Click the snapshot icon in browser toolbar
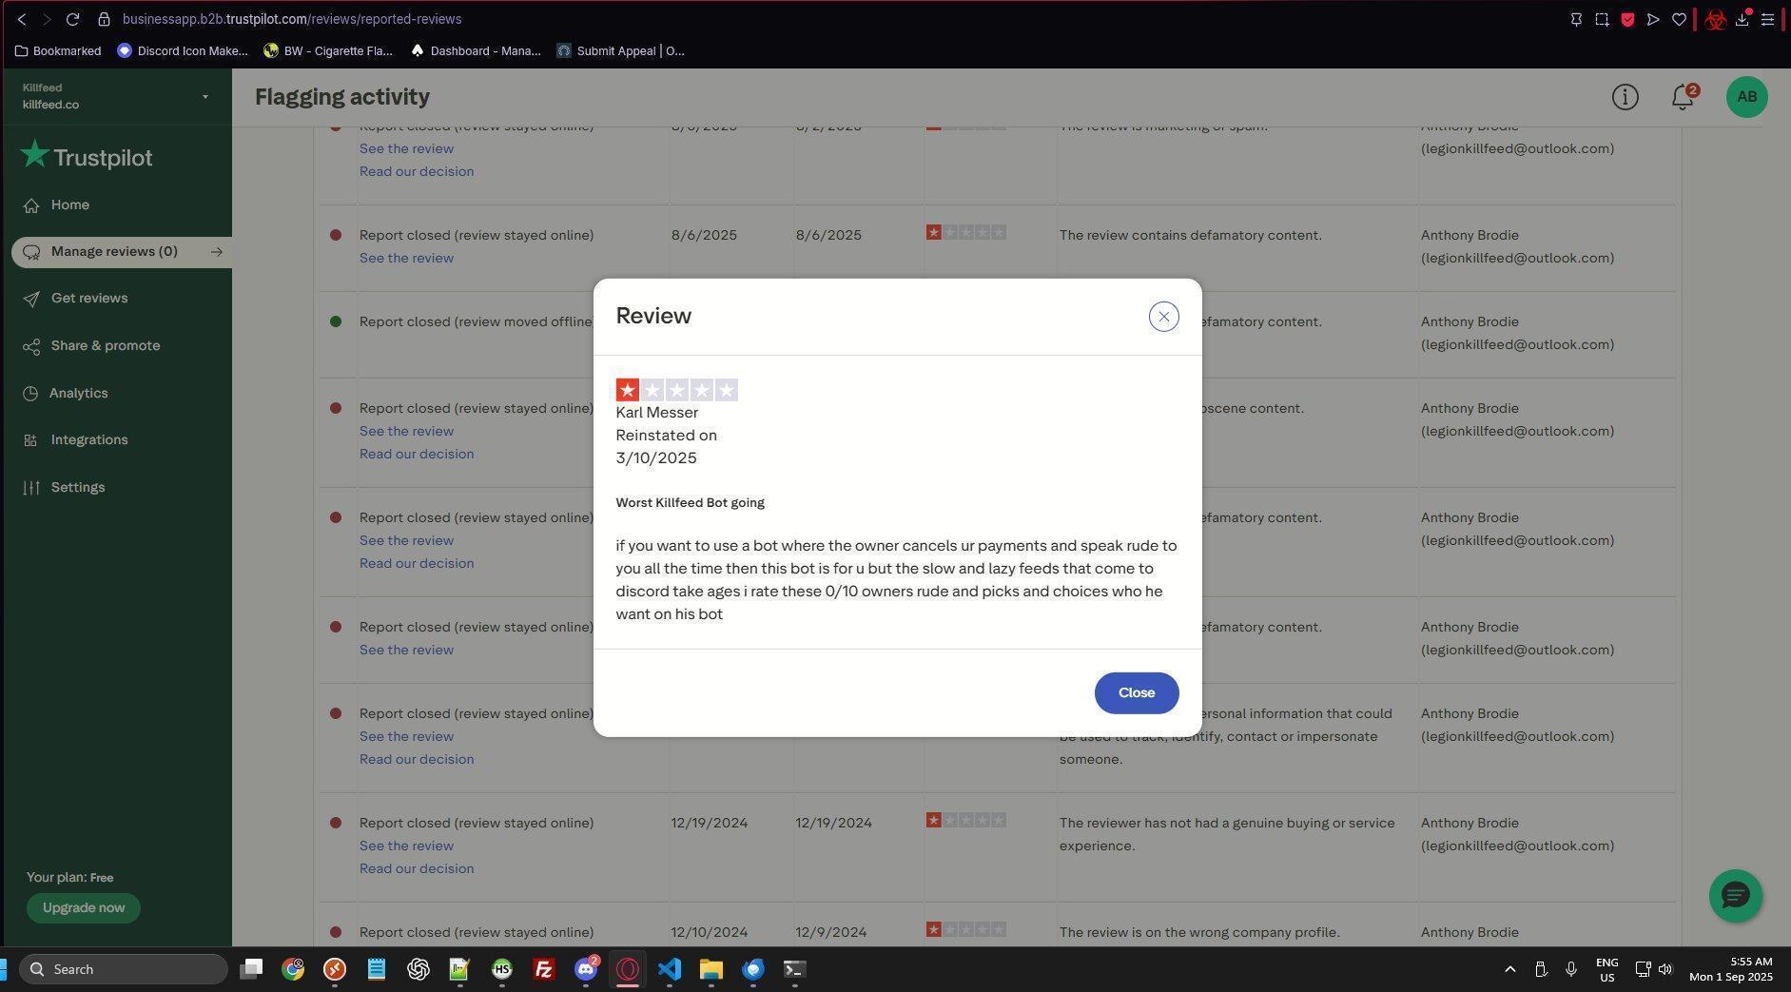The width and height of the screenshot is (1791, 992). 1602,19
